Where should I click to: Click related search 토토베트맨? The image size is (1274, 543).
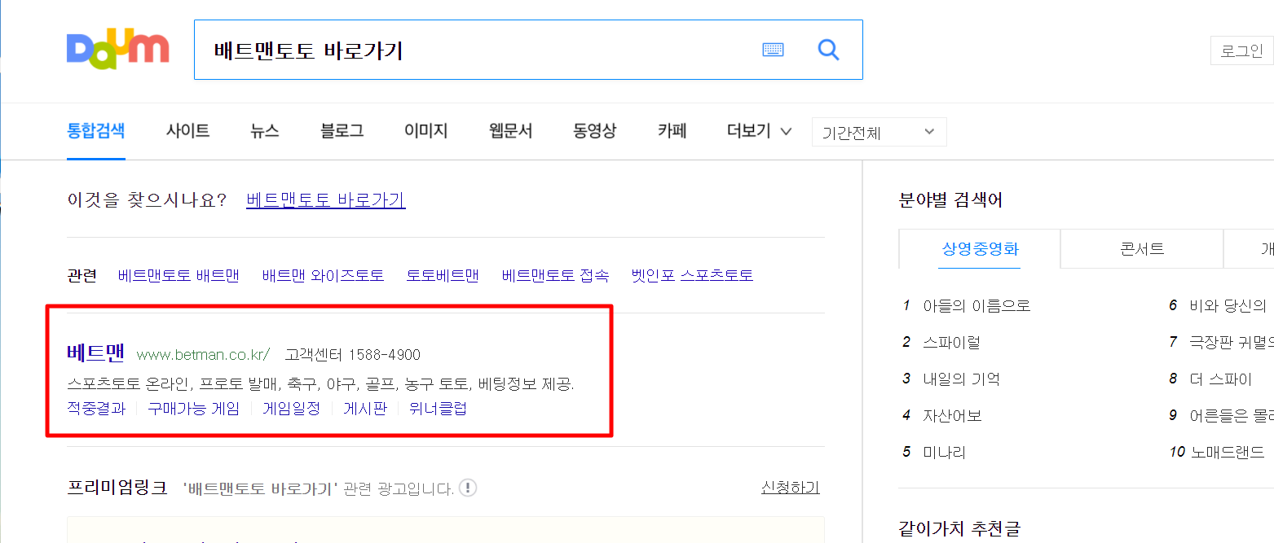(443, 276)
